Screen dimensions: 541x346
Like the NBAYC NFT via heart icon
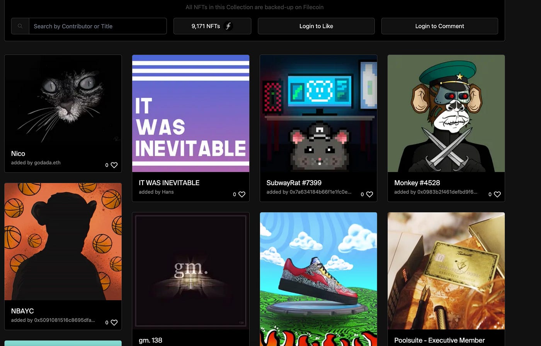(x=114, y=322)
